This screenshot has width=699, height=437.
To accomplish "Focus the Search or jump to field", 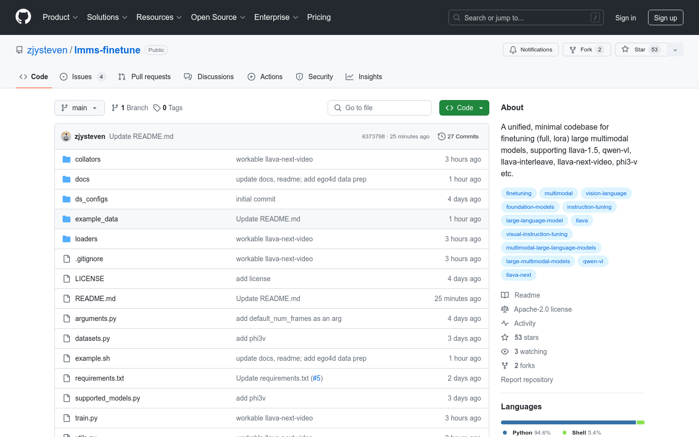I will (x=526, y=17).
